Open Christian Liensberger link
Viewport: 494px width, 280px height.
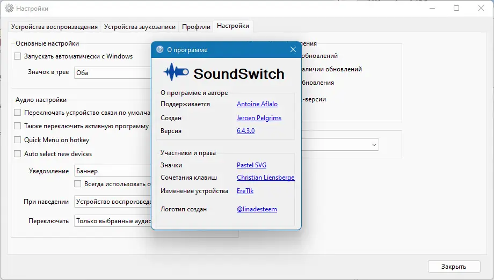pos(266,178)
